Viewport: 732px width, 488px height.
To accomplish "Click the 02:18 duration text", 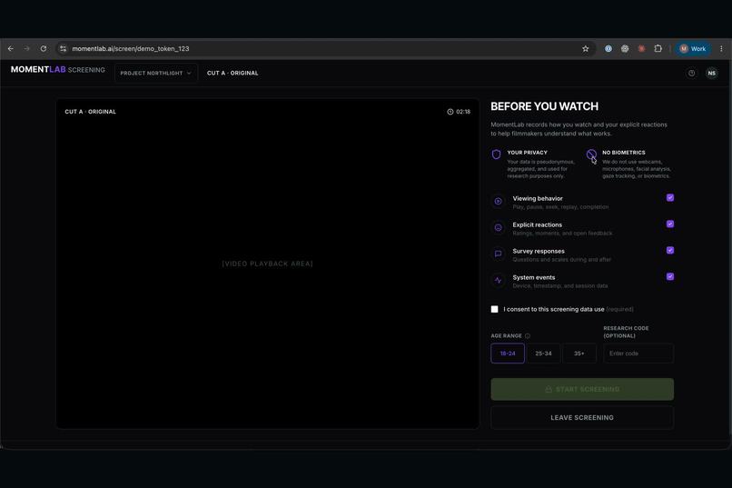I will (463, 112).
